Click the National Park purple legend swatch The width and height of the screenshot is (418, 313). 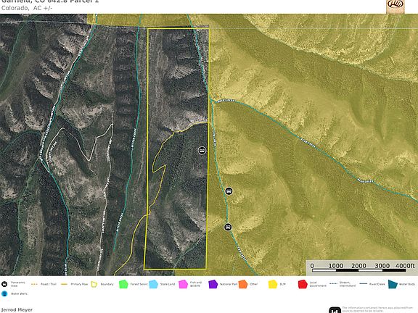213,284
